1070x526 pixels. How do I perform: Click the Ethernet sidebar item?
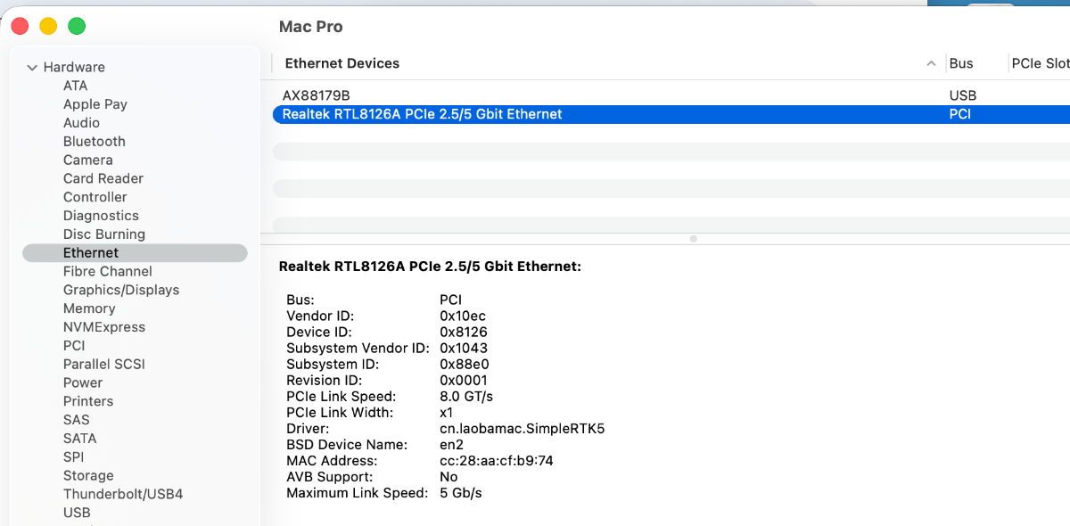91,253
